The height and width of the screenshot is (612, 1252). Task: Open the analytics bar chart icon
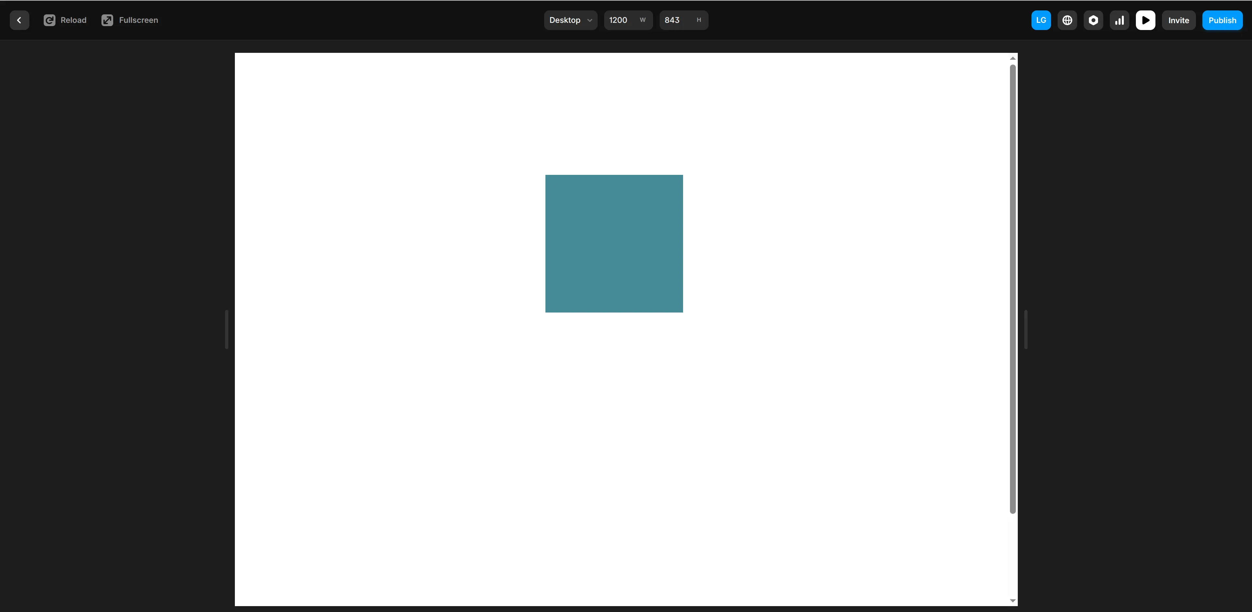pyautogui.click(x=1119, y=20)
